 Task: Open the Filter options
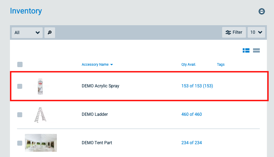tap(234, 32)
